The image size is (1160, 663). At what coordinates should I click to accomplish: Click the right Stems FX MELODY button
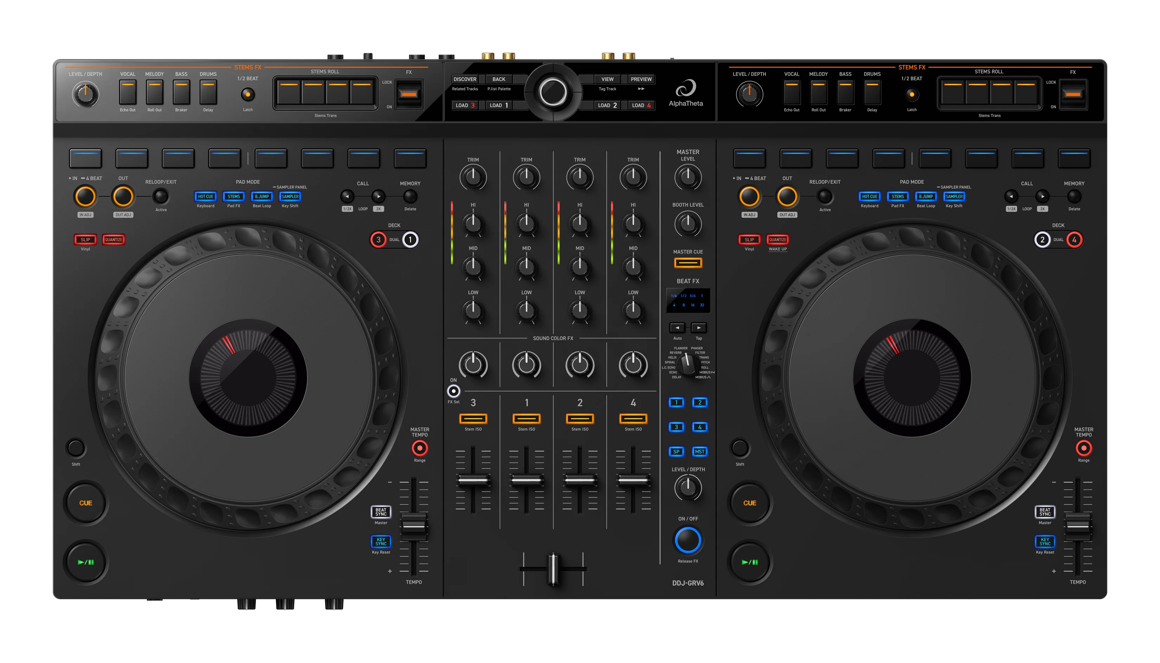click(819, 93)
